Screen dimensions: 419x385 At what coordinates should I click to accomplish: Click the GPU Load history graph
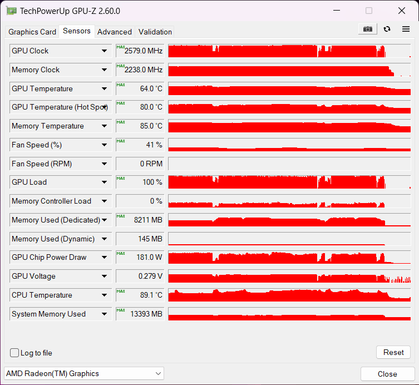tap(289, 182)
